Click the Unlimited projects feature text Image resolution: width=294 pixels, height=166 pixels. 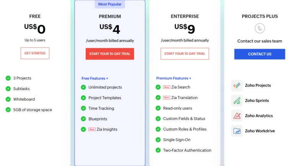[105, 87]
